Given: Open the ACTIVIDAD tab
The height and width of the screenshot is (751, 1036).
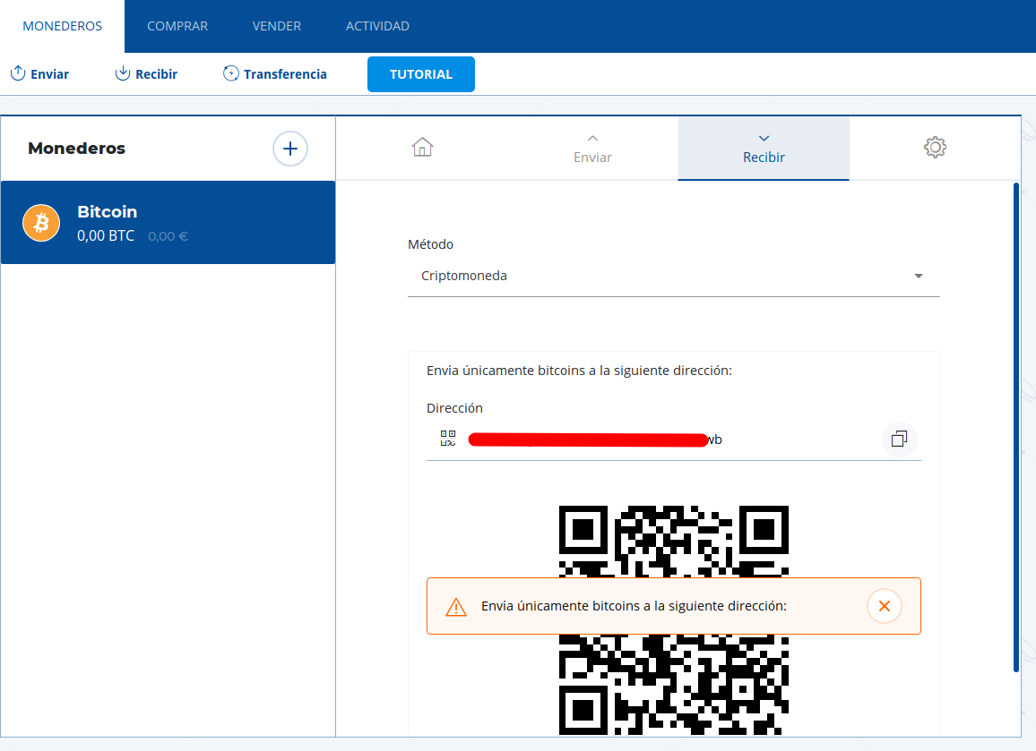Looking at the screenshot, I should pyautogui.click(x=377, y=26).
